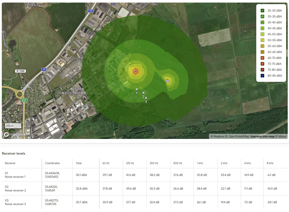Click the Östra Industriområdet map label

tap(78, 91)
